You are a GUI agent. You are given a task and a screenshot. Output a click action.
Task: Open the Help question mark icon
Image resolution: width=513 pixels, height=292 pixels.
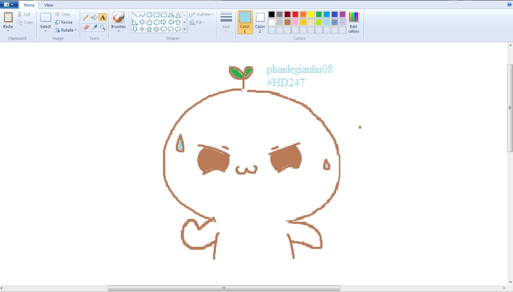[509, 4]
